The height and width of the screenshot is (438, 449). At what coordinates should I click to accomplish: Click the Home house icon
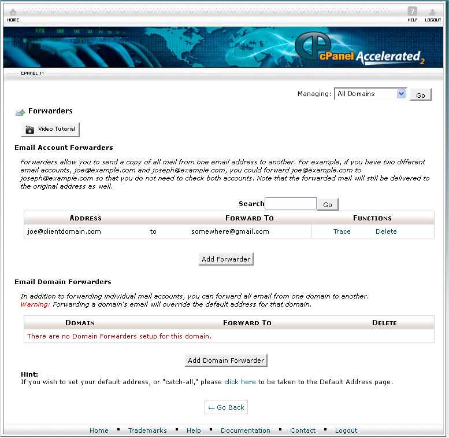coord(13,12)
